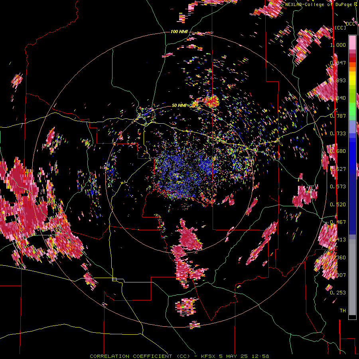Click the "KFSX" station identifier in caption
Viewport: 359px width, 359px height.
208,356
